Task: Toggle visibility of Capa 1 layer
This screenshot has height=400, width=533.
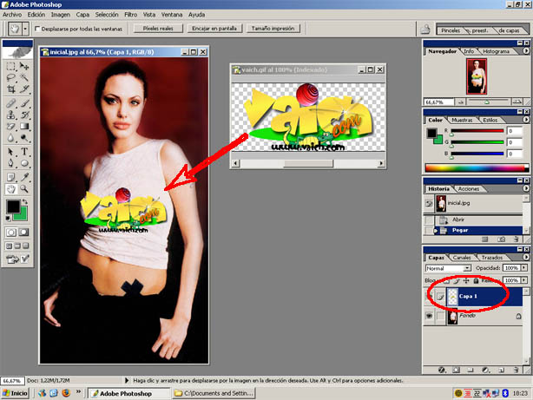Action: click(x=431, y=296)
